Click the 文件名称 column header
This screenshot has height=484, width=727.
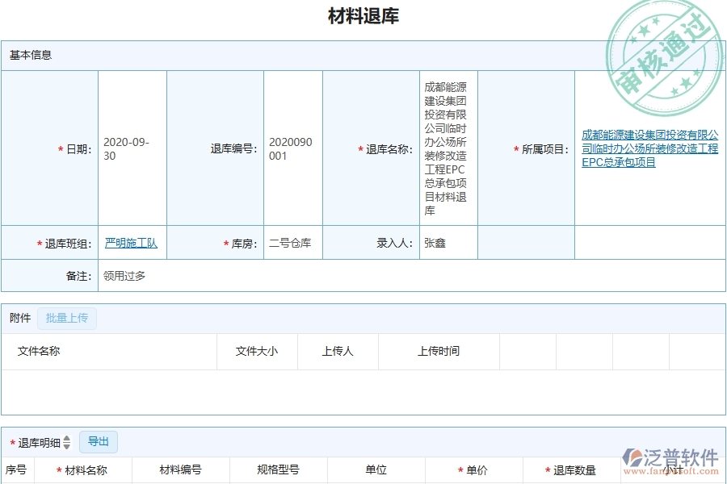39,351
